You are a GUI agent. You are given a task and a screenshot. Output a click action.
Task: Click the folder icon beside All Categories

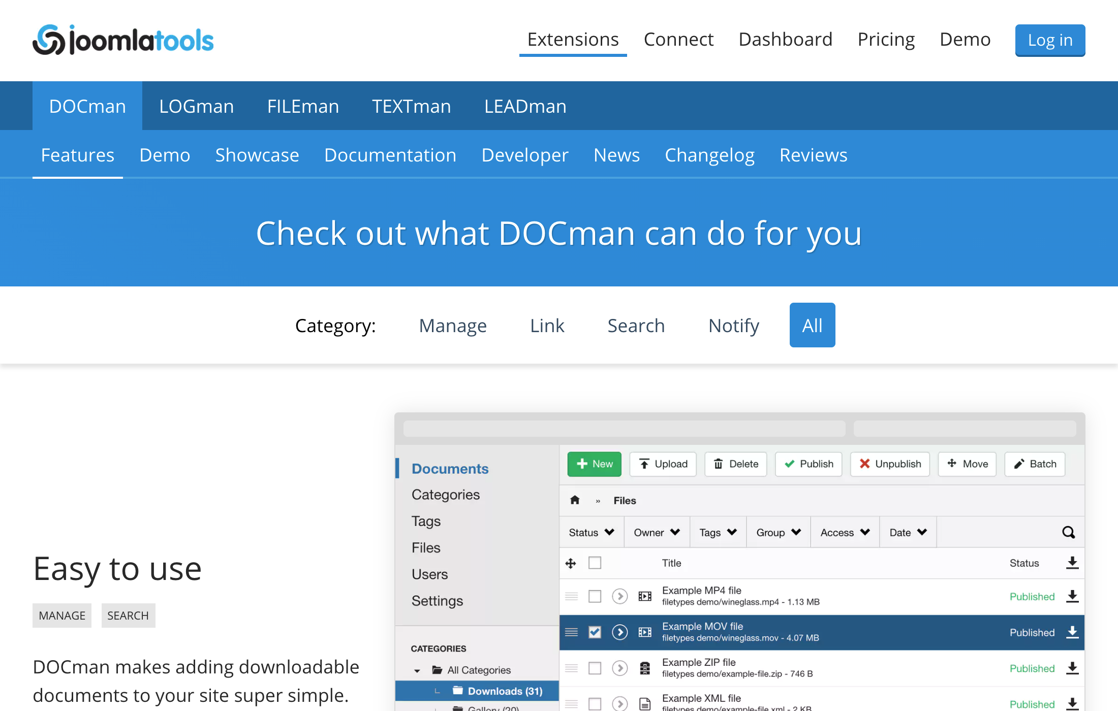(x=437, y=670)
